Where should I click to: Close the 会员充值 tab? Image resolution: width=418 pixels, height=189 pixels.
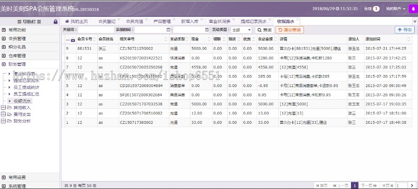pos(146,20)
